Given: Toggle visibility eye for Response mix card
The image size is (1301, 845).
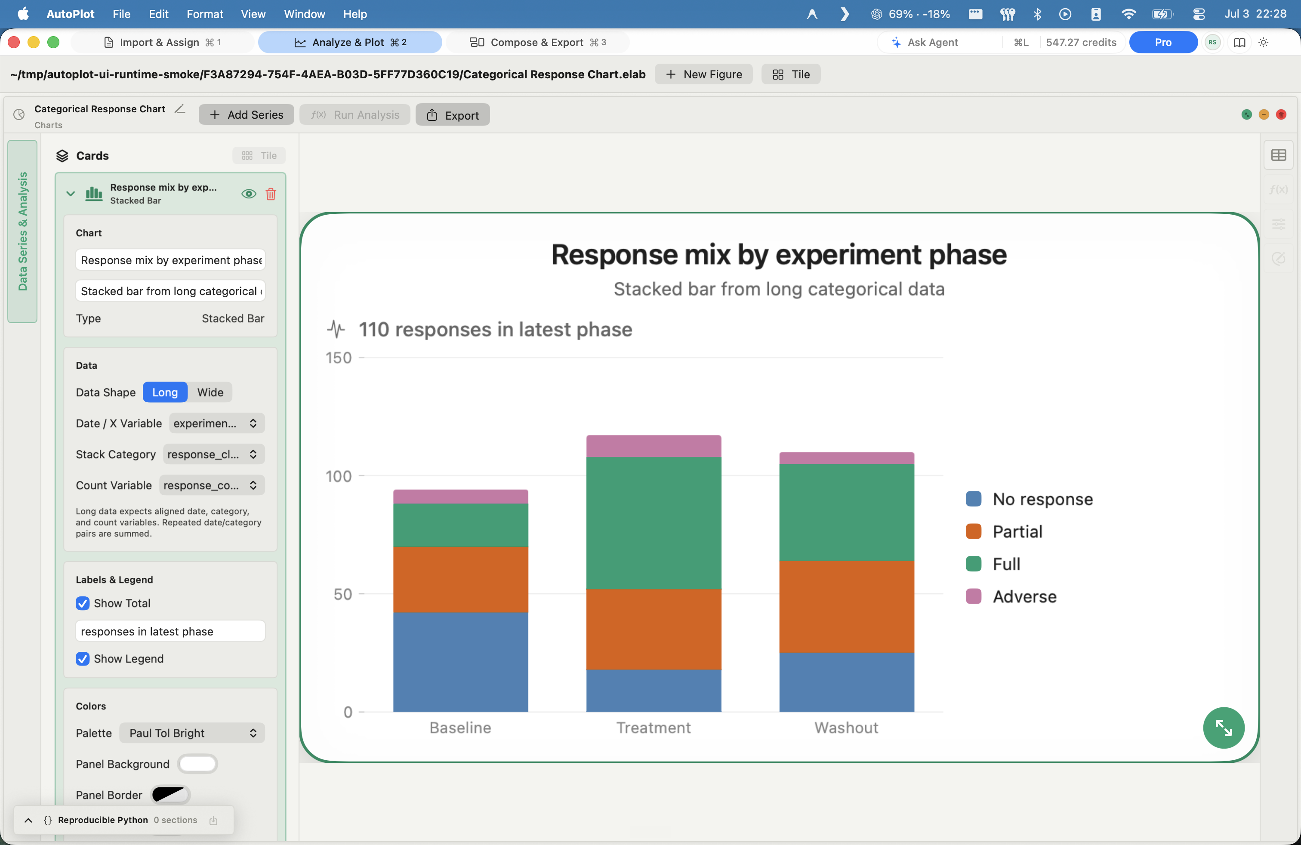Looking at the screenshot, I should (249, 194).
